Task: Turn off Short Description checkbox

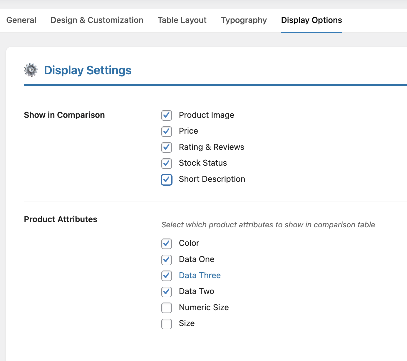Action: pos(167,179)
